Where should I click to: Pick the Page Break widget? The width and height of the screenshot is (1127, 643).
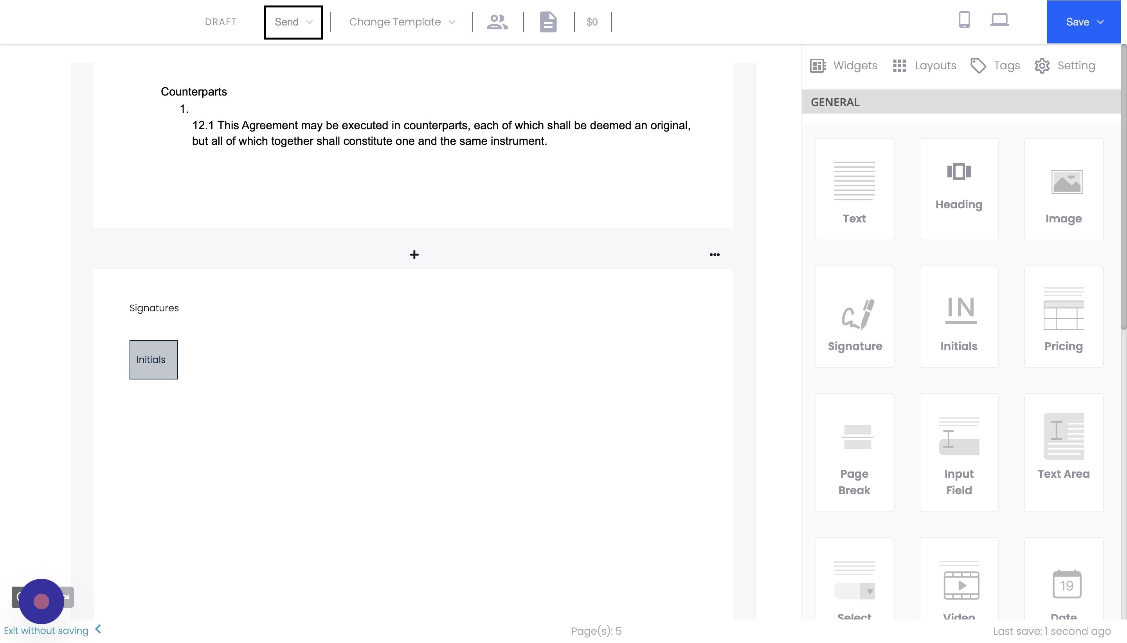[x=854, y=453]
